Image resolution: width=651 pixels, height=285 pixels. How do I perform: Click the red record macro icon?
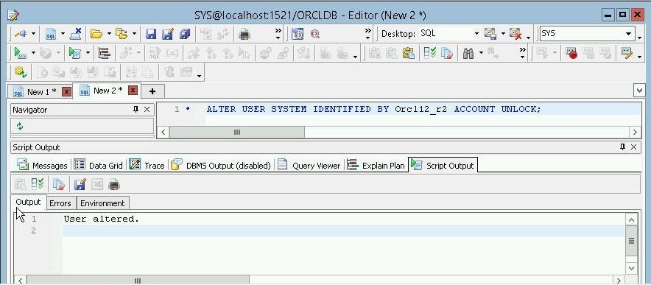click(571, 53)
